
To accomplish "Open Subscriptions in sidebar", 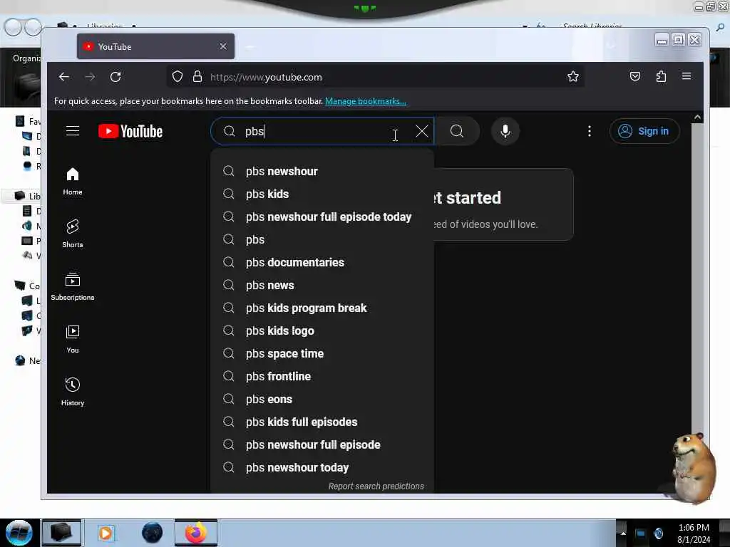I will [73, 286].
